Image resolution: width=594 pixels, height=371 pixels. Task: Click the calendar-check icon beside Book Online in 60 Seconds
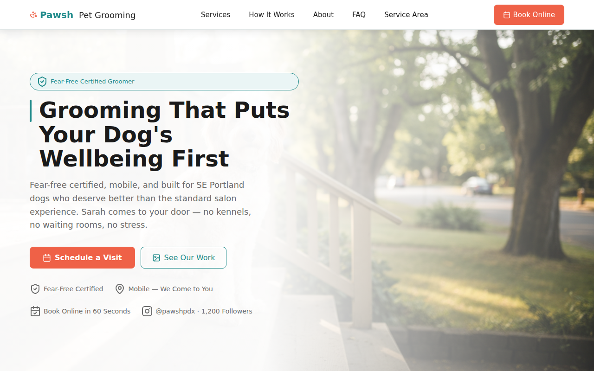pyautogui.click(x=35, y=311)
